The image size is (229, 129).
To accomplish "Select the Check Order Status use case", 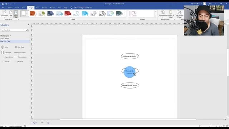I will coord(130,85).
